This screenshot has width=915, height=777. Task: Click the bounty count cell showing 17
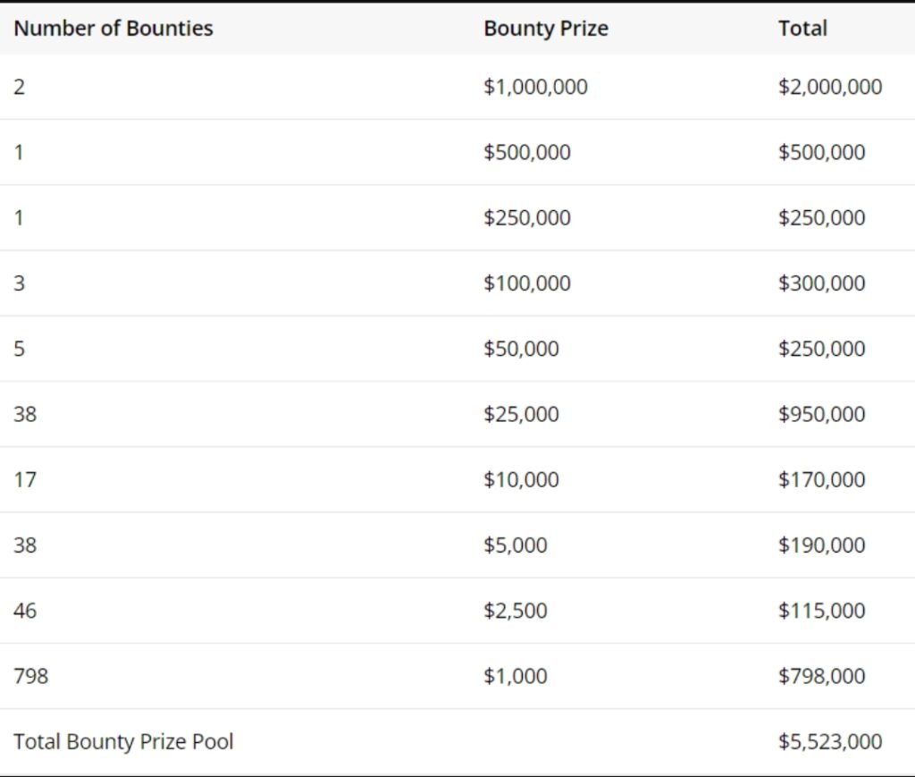point(25,480)
